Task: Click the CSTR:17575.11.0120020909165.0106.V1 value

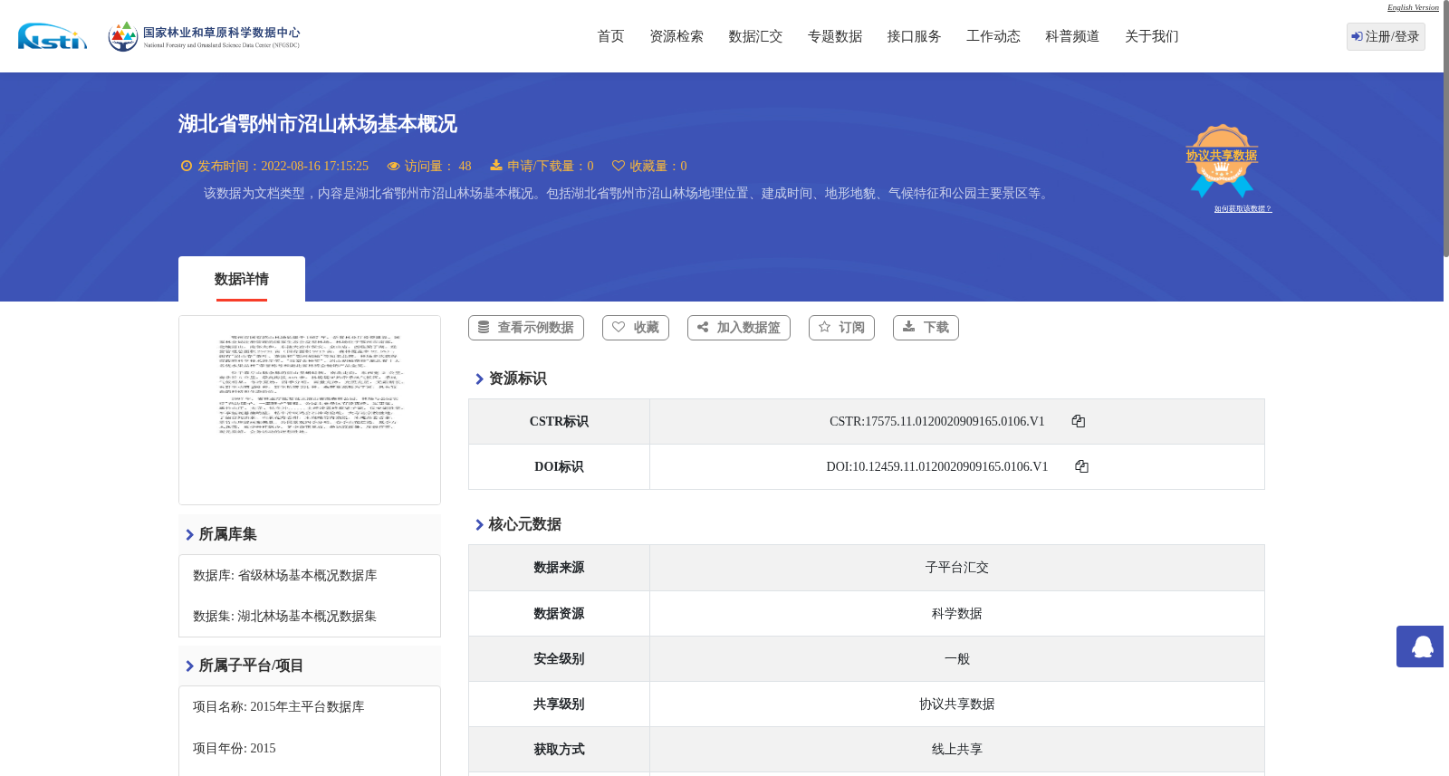Action: 936,421
